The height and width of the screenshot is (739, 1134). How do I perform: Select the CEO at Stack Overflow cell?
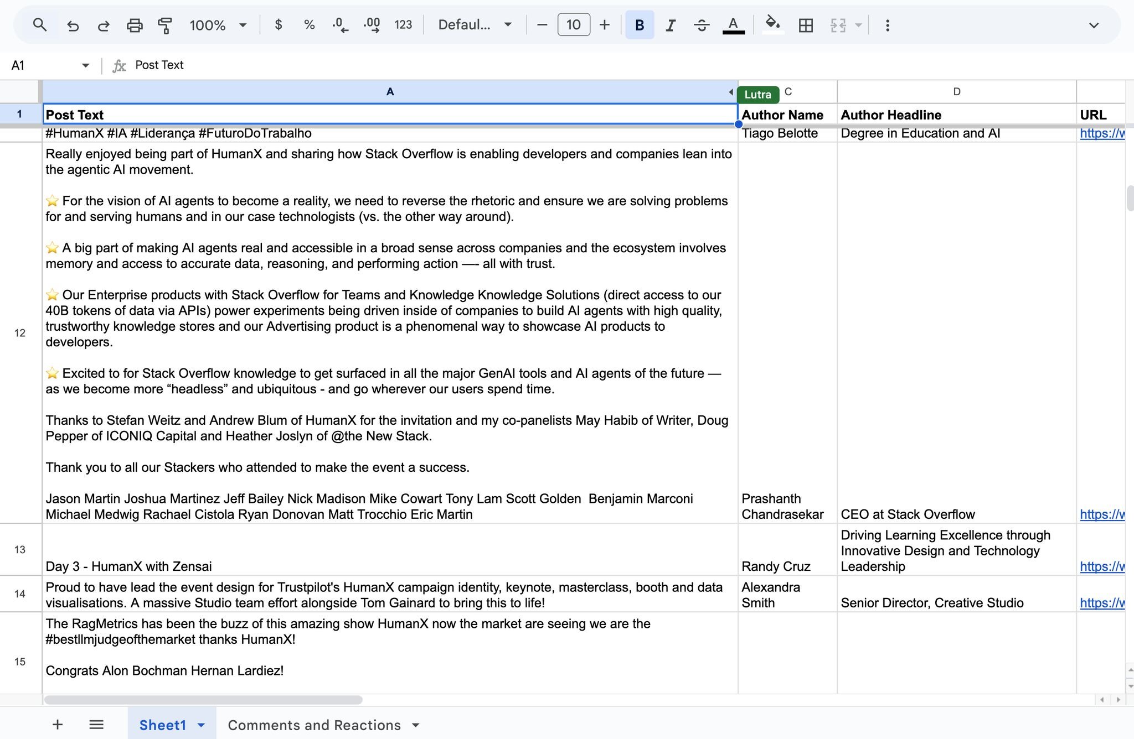(956, 333)
